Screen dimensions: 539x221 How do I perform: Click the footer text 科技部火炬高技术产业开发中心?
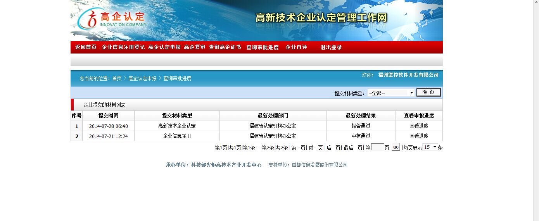click(226, 165)
